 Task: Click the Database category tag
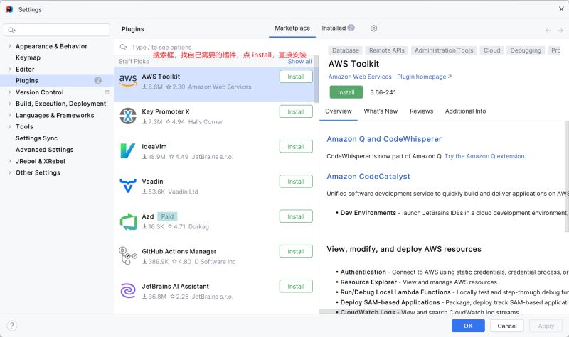pyautogui.click(x=345, y=50)
